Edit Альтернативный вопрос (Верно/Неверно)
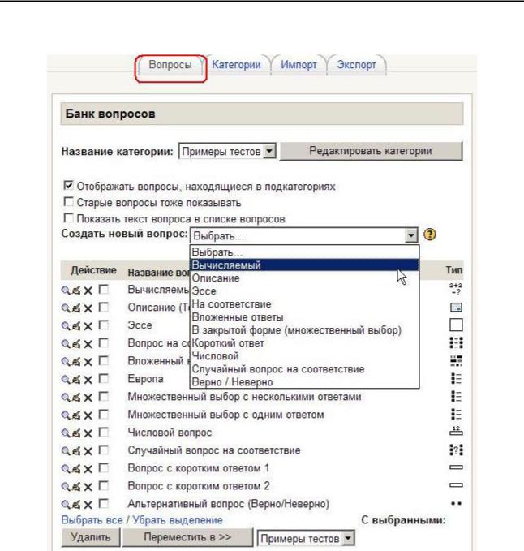The width and height of the screenshot is (524, 551). click(x=76, y=504)
